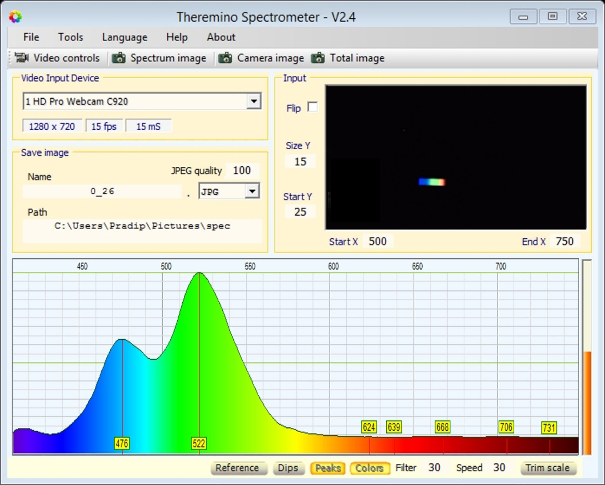Screen dimensions: 605x485
Task: Click the 1280 x 720 resolution box
Action: 52,126
